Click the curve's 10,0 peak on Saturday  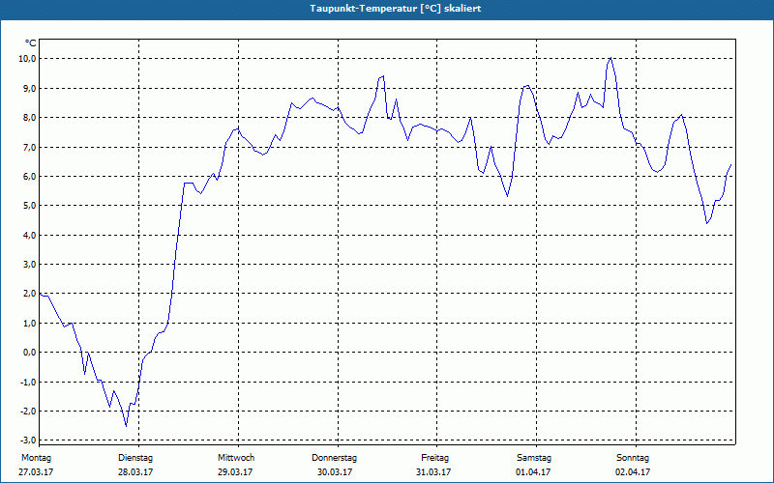click(610, 58)
